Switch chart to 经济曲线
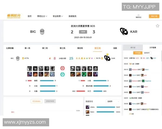The image size is (162, 129). [x=36, y=101]
